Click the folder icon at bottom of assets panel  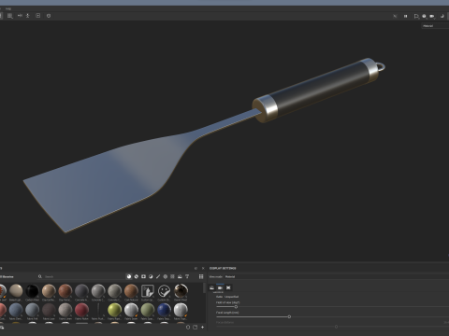[196, 327]
